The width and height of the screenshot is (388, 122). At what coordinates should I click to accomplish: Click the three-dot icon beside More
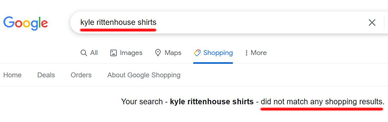pyautogui.click(x=246, y=53)
